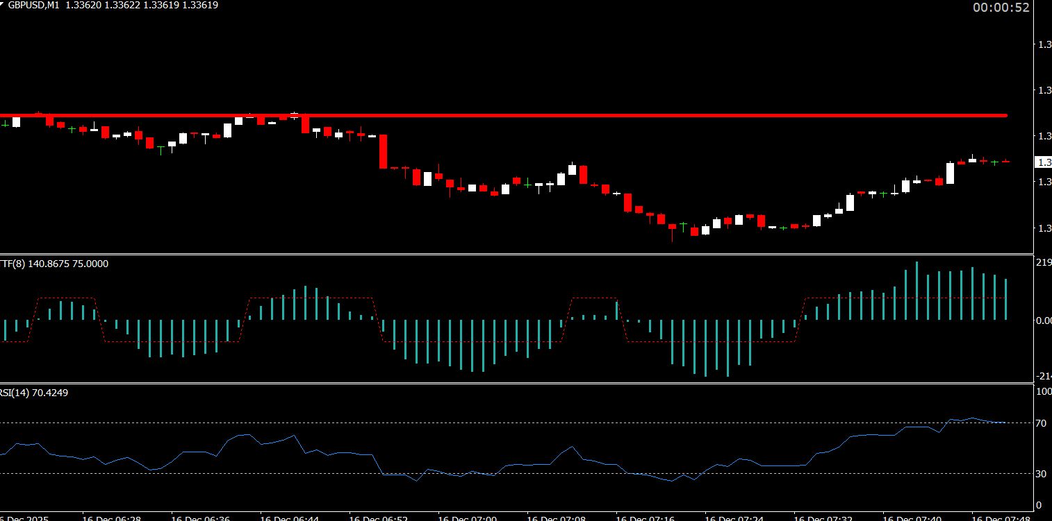Screen dimensions: 1052x521
Task: Click the divider between TF and RSI panels
Action: (x=514, y=383)
